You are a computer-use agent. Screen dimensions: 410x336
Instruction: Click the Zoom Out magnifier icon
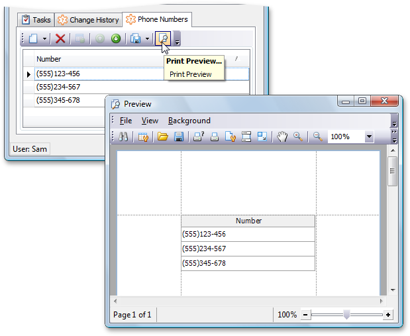click(x=318, y=137)
